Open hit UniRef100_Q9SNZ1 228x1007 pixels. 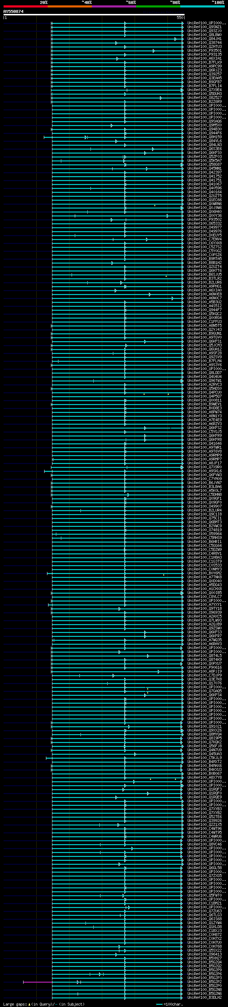pyautogui.click(x=204, y=27)
